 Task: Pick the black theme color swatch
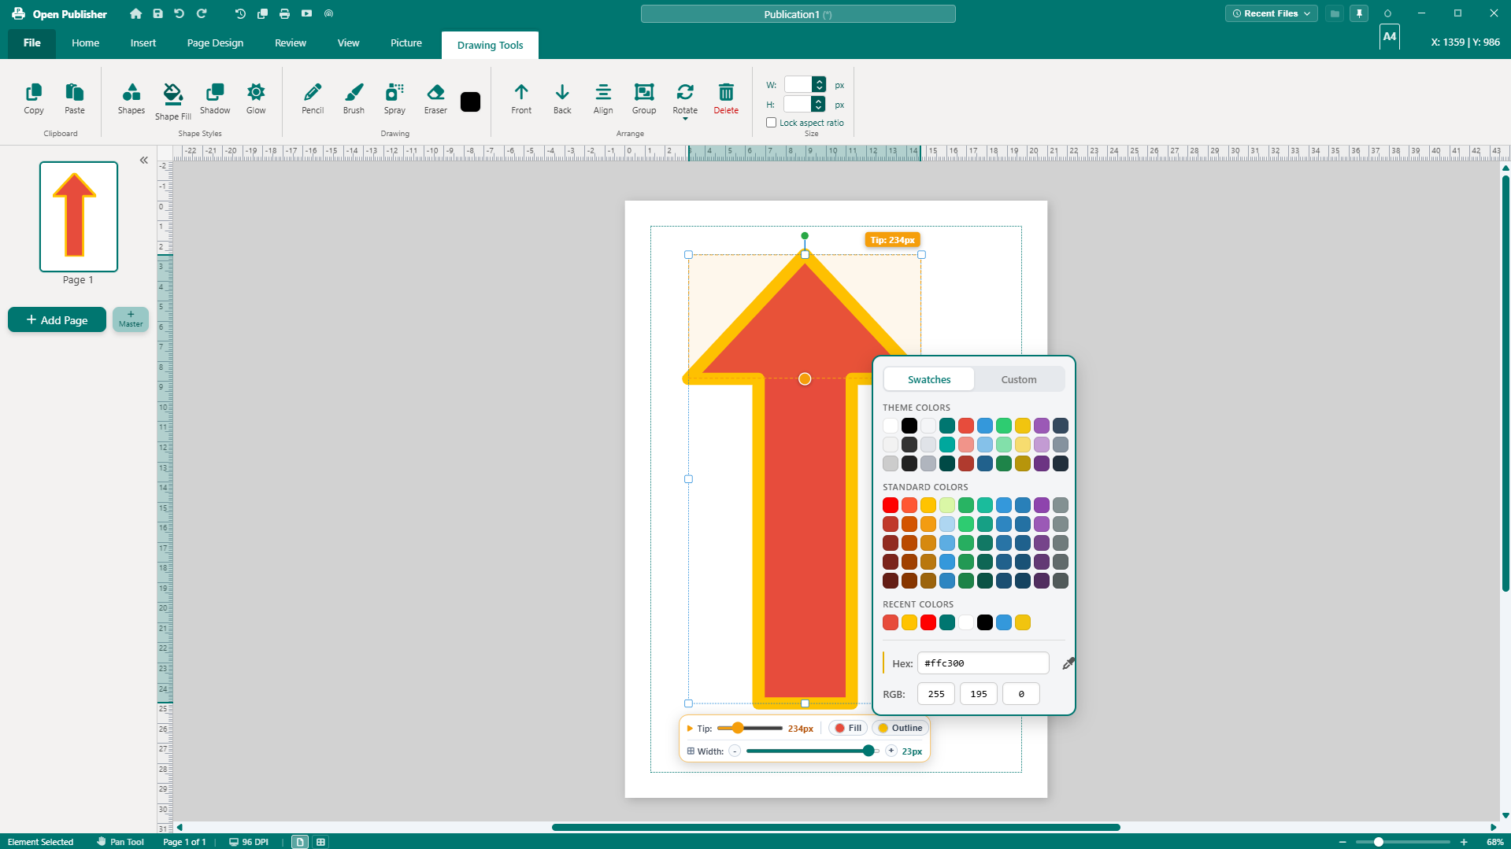[909, 426]
